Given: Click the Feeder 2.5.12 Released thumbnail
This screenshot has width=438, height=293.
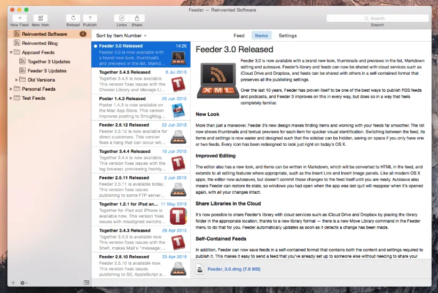Looking at the screenshot, I should click(178, 137).
